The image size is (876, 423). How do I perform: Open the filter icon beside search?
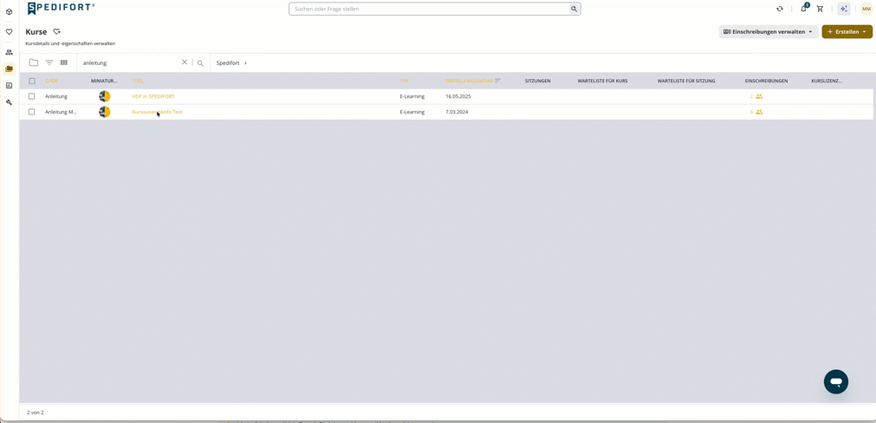pos(49,62)
